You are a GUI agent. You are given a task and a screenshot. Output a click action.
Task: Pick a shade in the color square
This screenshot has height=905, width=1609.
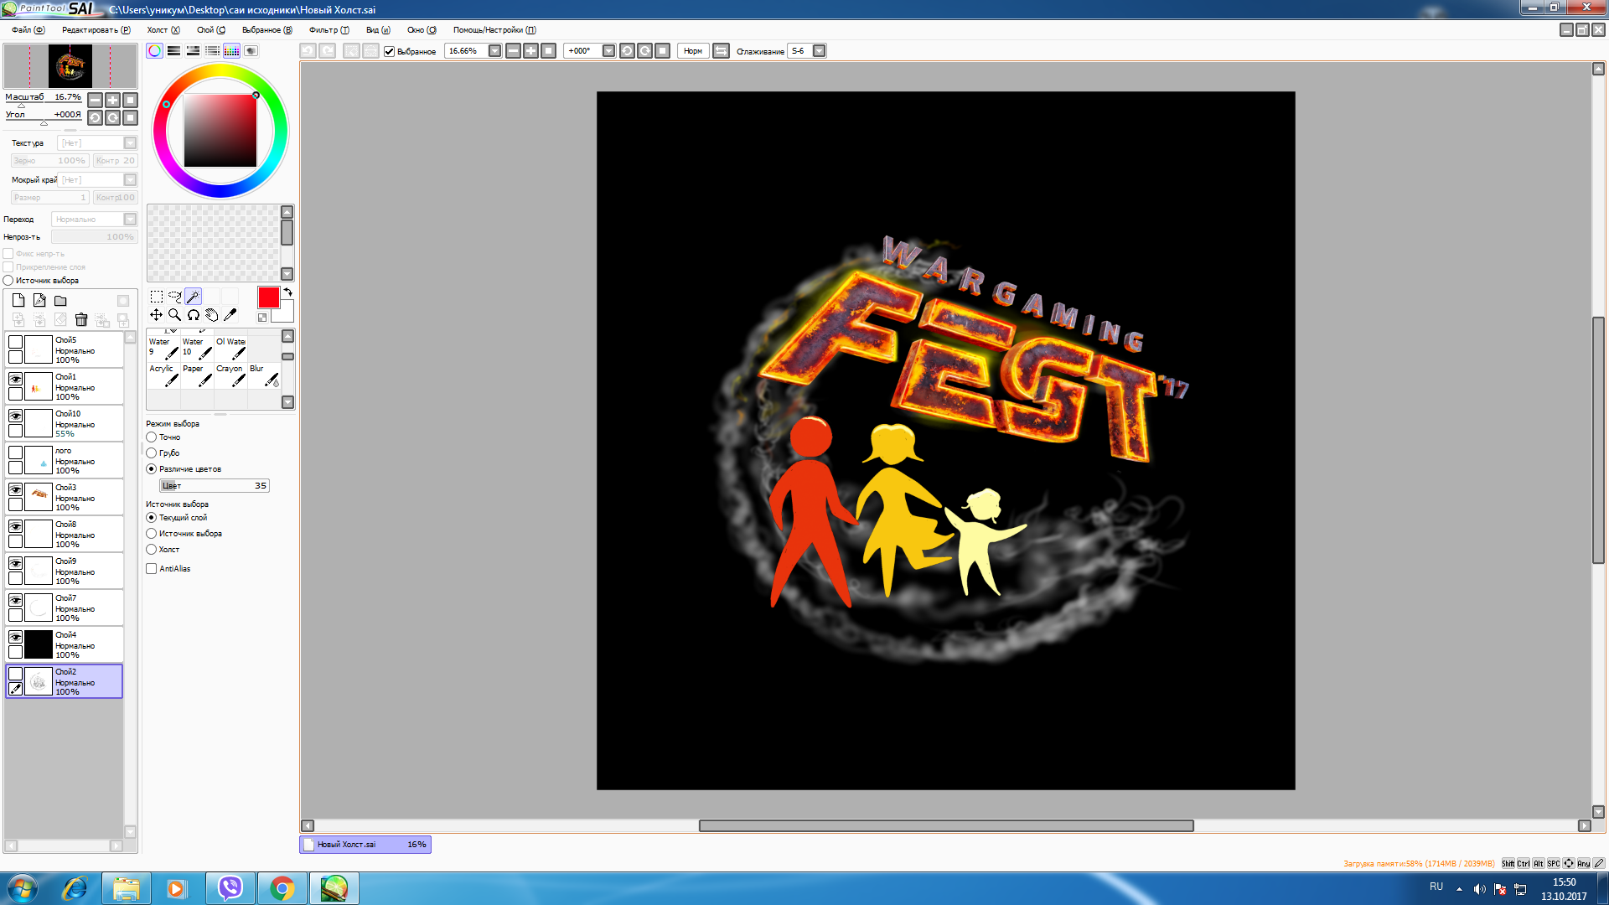pyautogui.click(x=220, y=131)
